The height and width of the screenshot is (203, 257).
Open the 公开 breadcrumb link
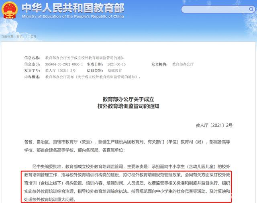tap(33, 36)
